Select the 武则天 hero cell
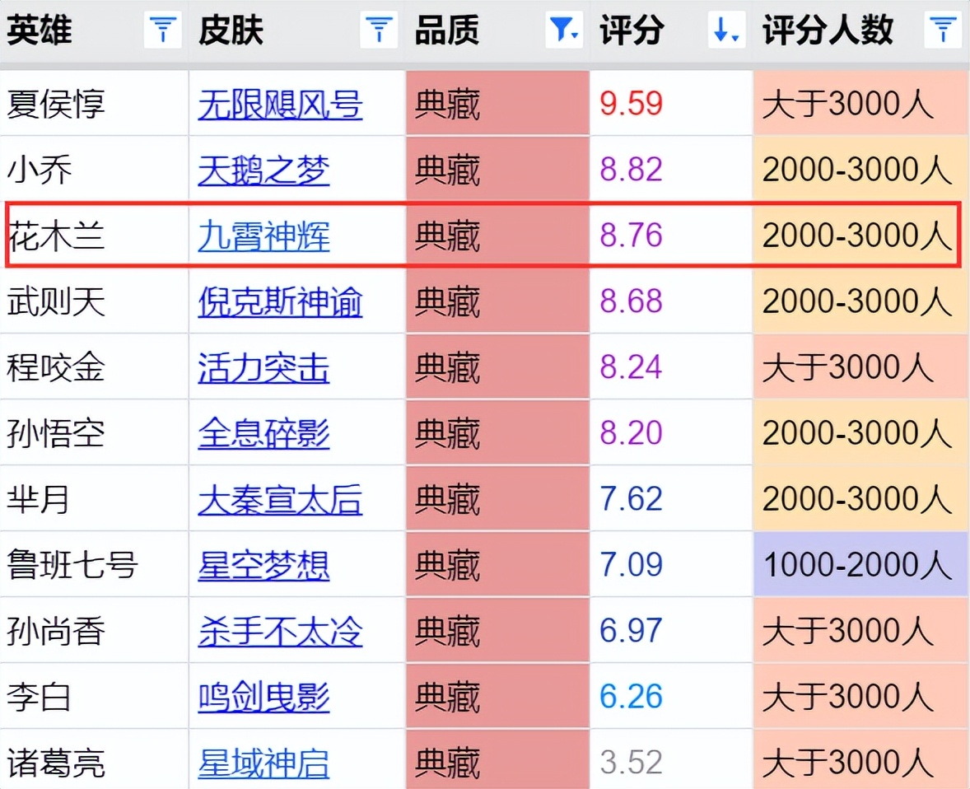The image size is (970, 789). (94, 301)
